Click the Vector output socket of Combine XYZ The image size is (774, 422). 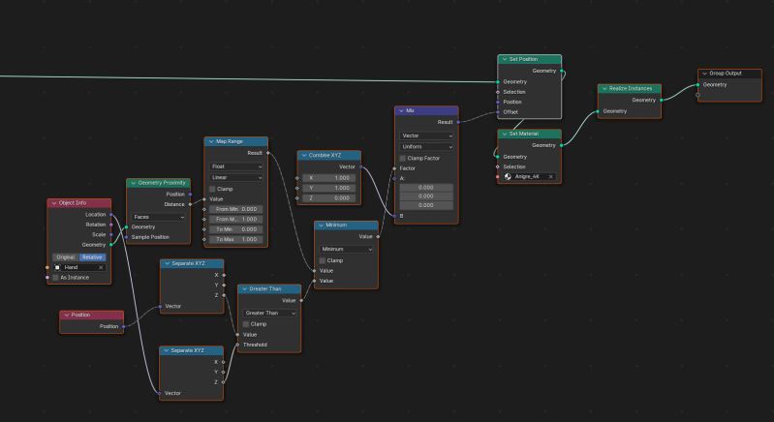[360, 167]
